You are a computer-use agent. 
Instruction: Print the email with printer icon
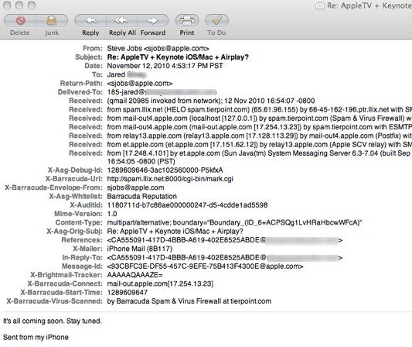pyautogui.click(x=187, y=21)
